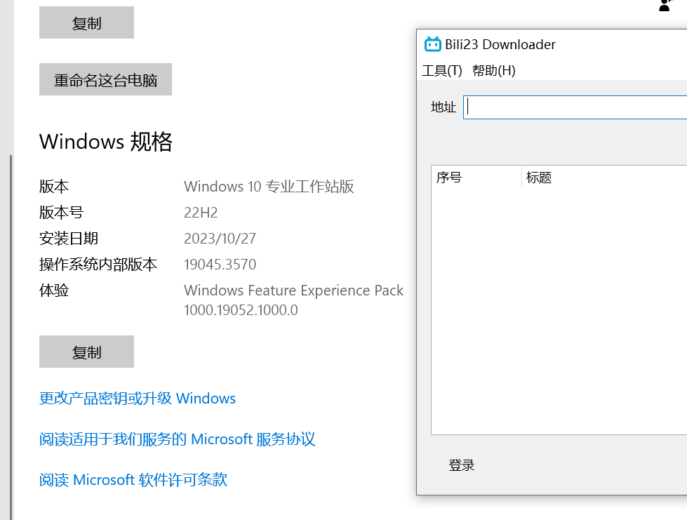Select the install date 2023/10/27
The width and height of the screenshot is (687, 520).
(x=220, y=239)
